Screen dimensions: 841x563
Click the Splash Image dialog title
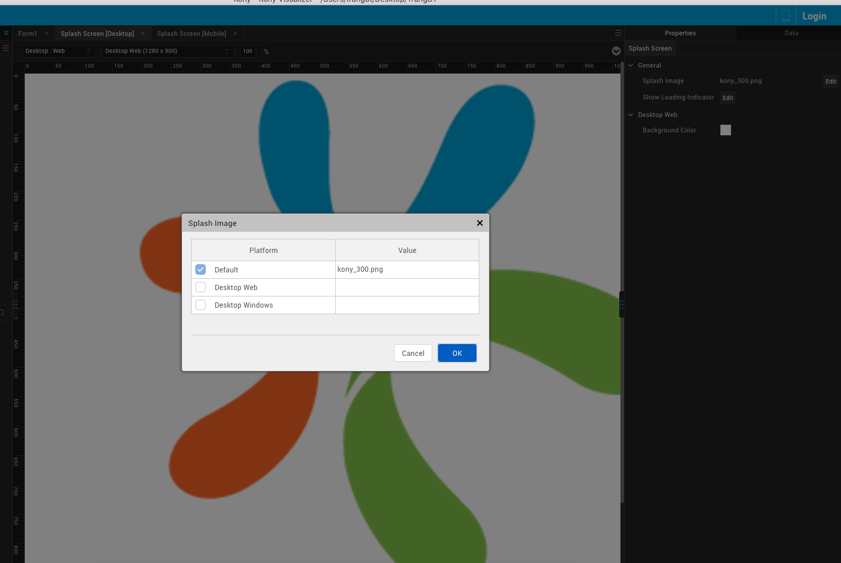212,223
